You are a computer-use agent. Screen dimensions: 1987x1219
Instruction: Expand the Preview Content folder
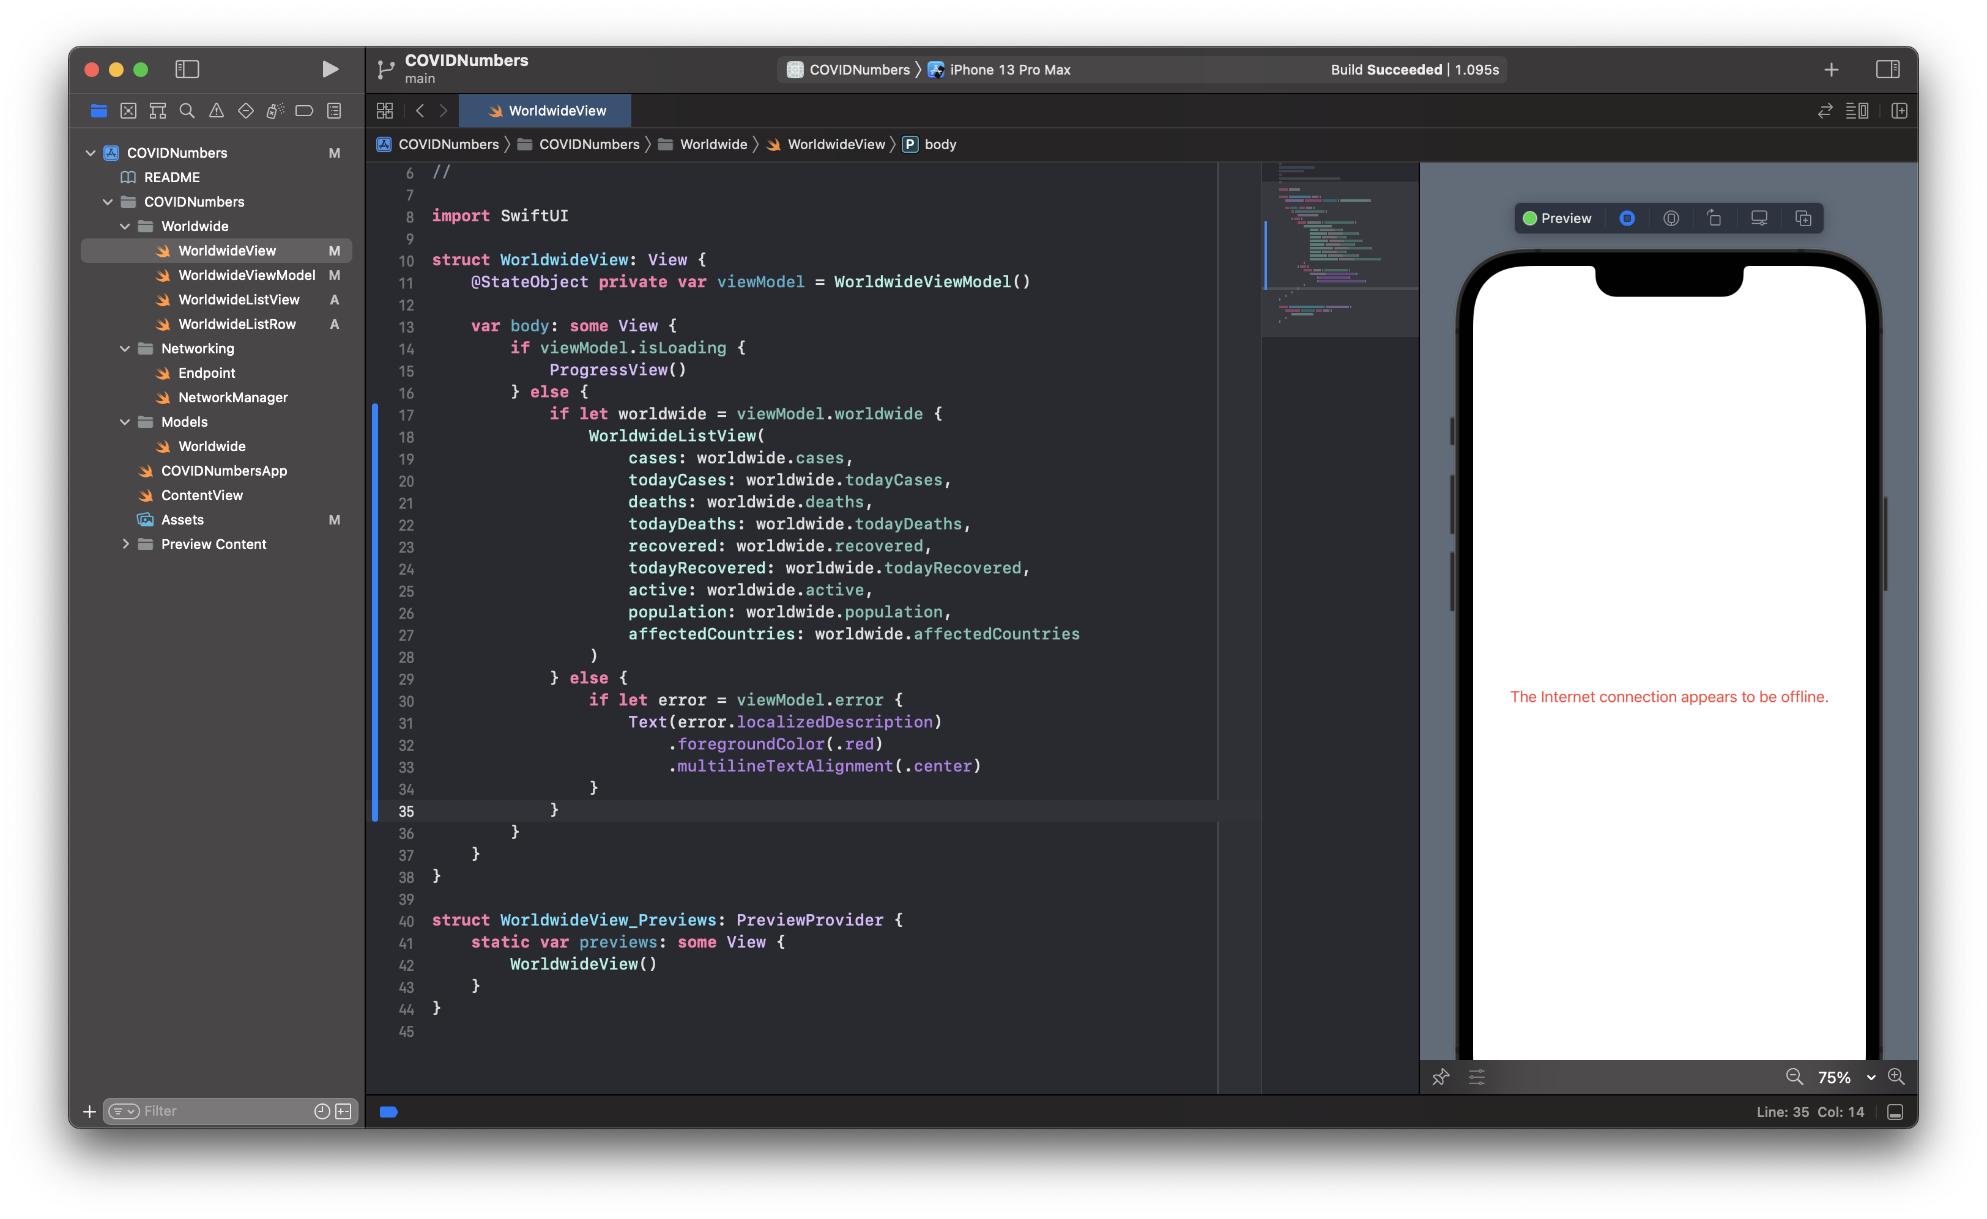[126, 544]
